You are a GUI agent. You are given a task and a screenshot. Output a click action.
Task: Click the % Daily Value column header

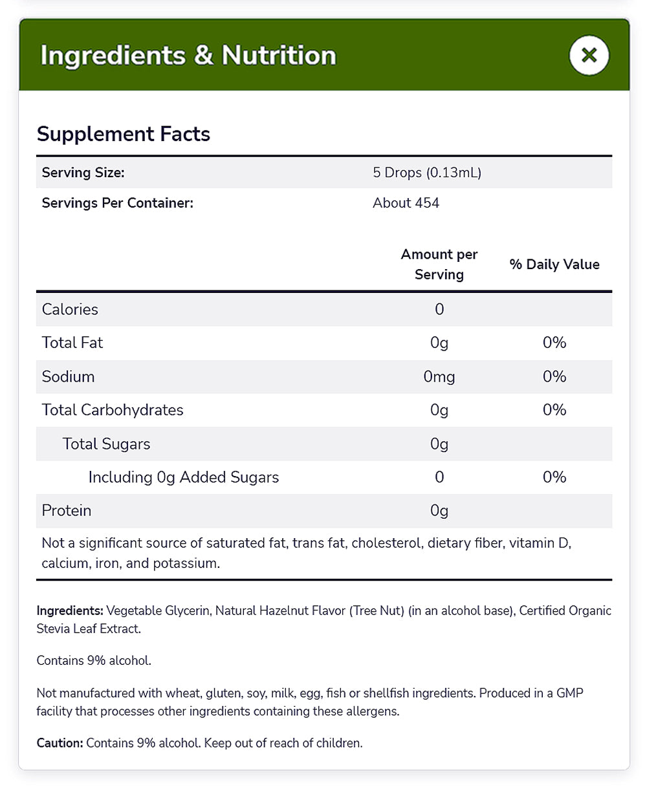tap(554, 264)
